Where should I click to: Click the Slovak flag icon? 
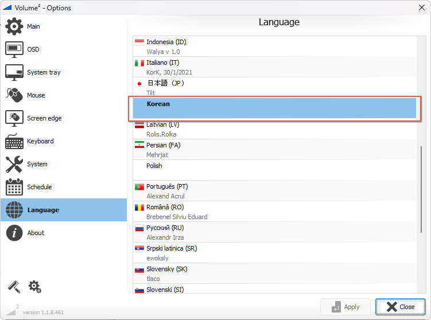pyautogui.click(x=139, y=270)
